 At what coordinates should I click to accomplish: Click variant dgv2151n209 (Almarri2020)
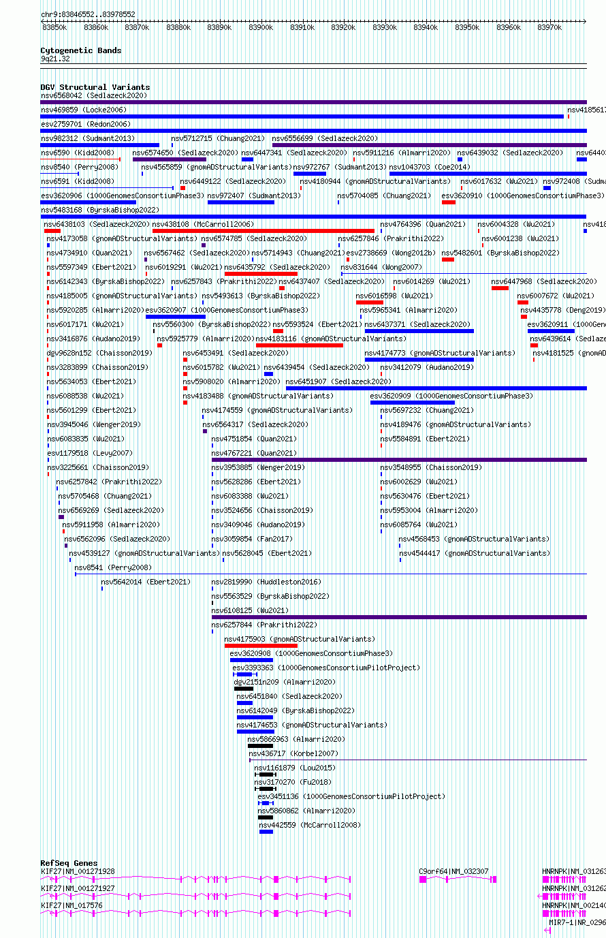[x=284, y=682]
